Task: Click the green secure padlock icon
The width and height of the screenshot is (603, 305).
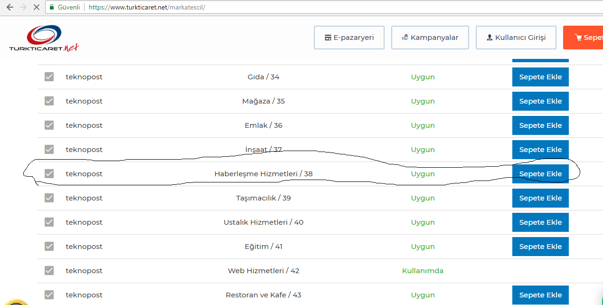Action: [52, 8]
